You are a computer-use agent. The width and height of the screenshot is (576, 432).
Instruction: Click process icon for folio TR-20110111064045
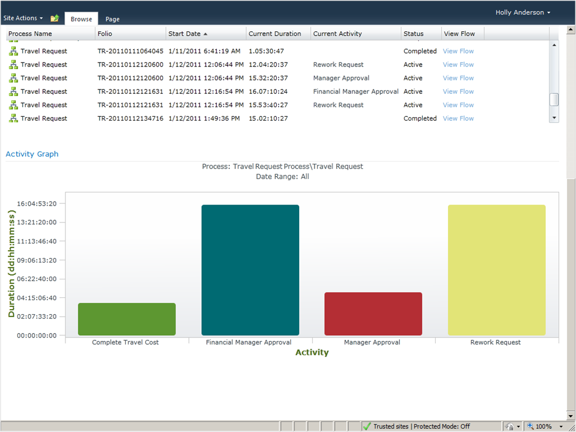pos(13,51)
